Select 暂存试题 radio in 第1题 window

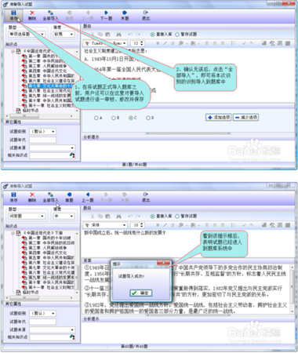(177, 35)
